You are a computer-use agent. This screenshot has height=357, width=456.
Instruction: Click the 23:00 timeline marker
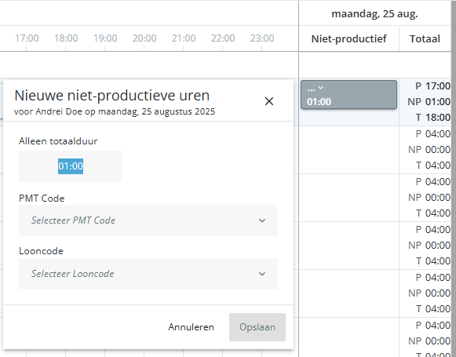click(x=262, y=38)
